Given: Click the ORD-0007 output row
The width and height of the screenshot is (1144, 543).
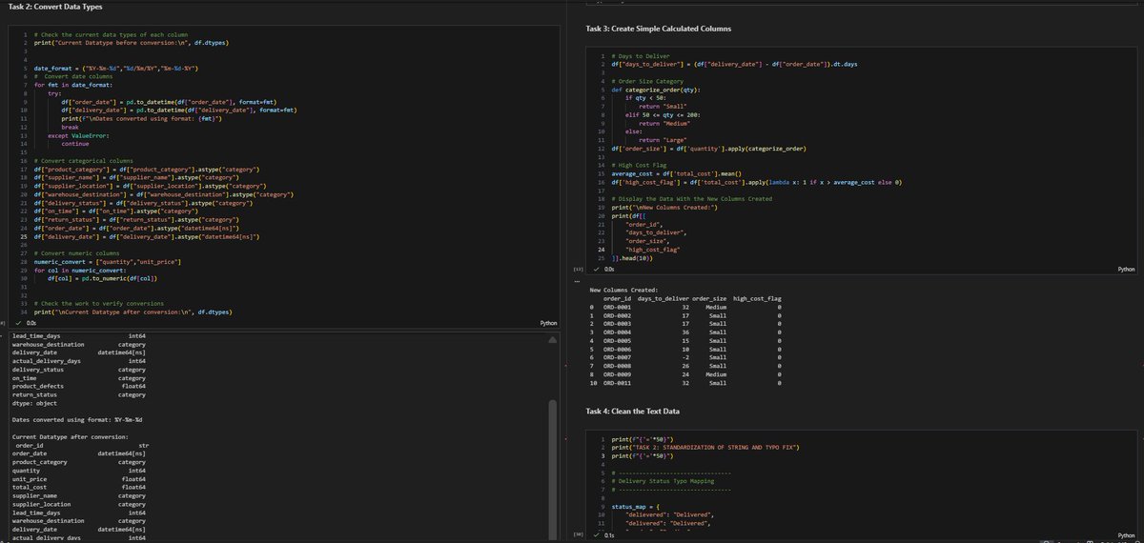Looking at the screenshot, I should pos(686,357).
